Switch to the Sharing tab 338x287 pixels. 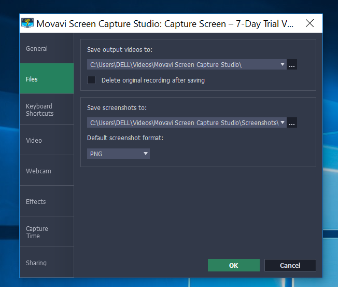coord(47,263)
